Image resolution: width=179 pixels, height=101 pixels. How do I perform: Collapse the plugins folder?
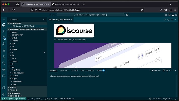click(27, 79)
